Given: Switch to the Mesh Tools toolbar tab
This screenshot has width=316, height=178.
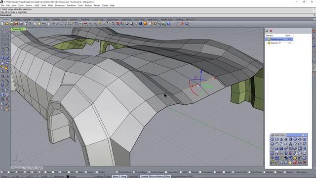Looking at the screenshot, I should tap(153, 20).
